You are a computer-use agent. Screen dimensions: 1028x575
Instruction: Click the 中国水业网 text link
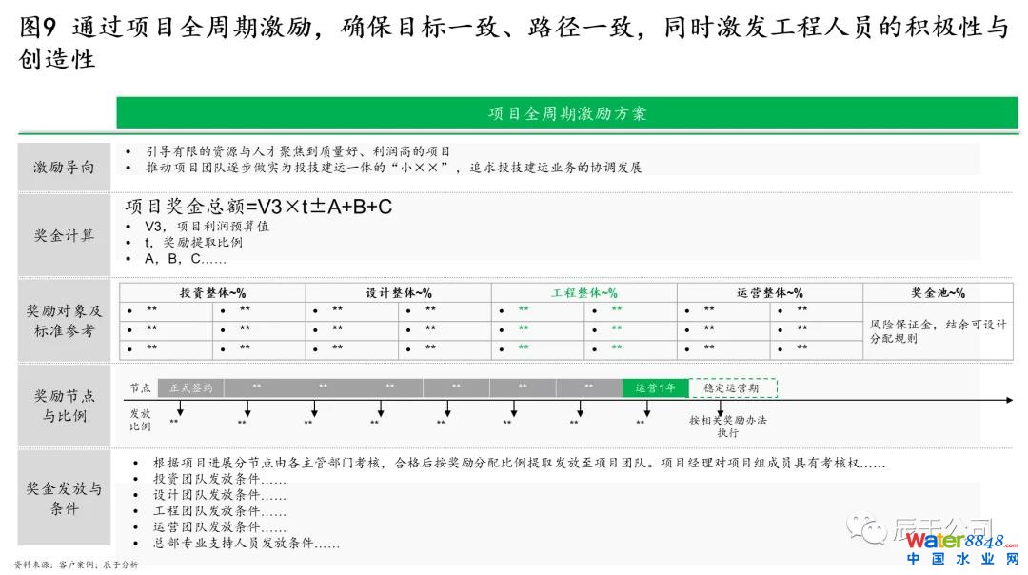coord(959,560)
